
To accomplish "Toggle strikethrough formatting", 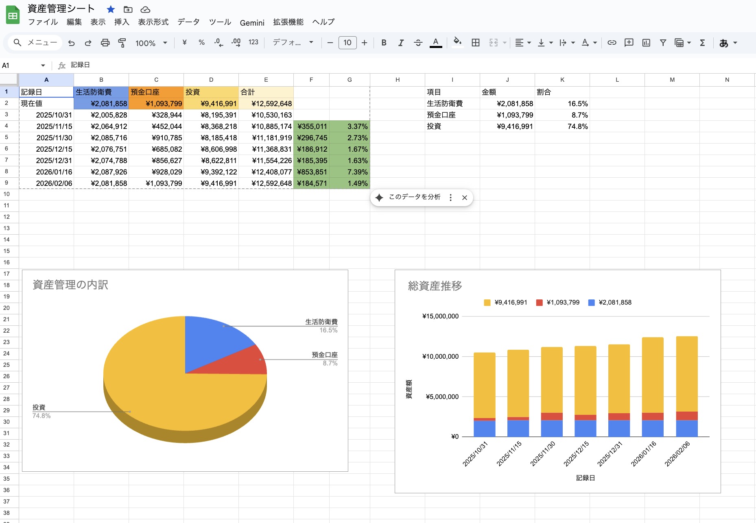I will (418, 42).
